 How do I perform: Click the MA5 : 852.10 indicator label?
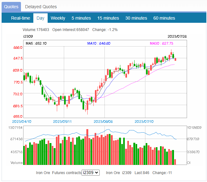pos(36,43)
